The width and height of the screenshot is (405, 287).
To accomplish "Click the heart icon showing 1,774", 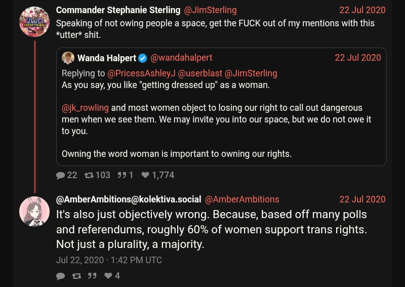I will tap(145, 175).
